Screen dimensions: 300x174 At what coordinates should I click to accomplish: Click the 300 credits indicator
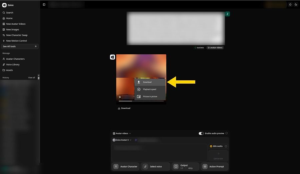click(x=216, y=146)
